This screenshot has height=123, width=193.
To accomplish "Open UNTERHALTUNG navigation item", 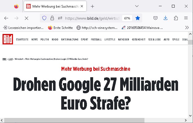I will pyautogui.click(x=70, y=39).
